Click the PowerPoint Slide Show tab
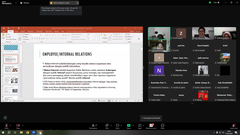The width and height of the screenshot is (240, 135). [48, 31]
